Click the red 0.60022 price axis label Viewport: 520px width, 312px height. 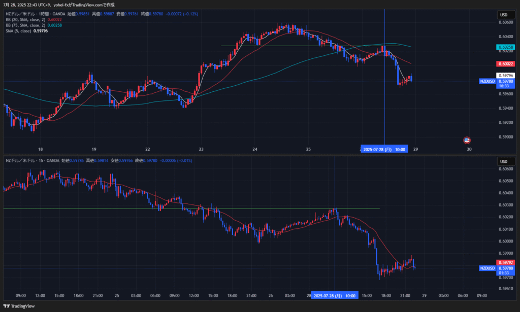point(505,64)
